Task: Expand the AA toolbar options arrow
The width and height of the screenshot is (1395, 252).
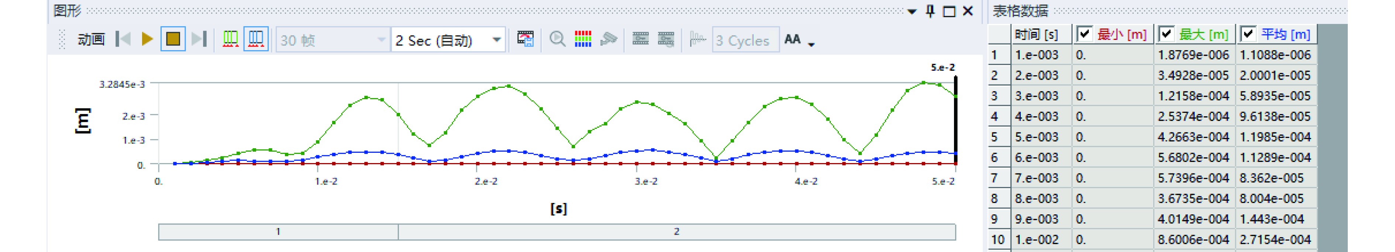Action: click(811, 44)
